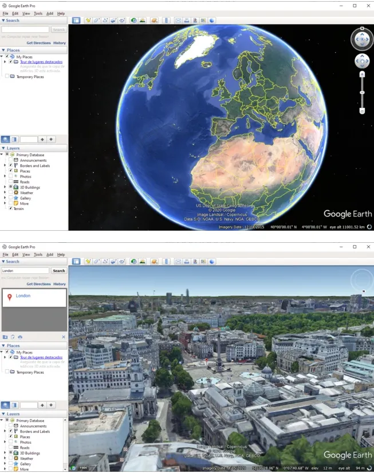Click Get Directions in the globe window

click(x=38, y=43)
